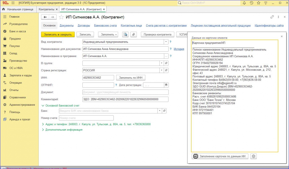The height and width of the screenshot is (169, 289).
Task: Open the Заполнить dropdown button
Action: [x=108, y=34]
